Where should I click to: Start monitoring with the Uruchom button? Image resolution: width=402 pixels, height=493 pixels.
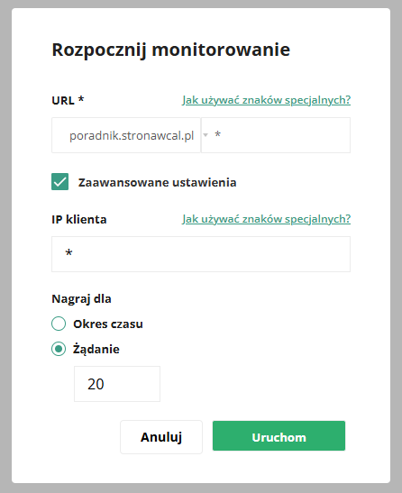click(279, 436)
